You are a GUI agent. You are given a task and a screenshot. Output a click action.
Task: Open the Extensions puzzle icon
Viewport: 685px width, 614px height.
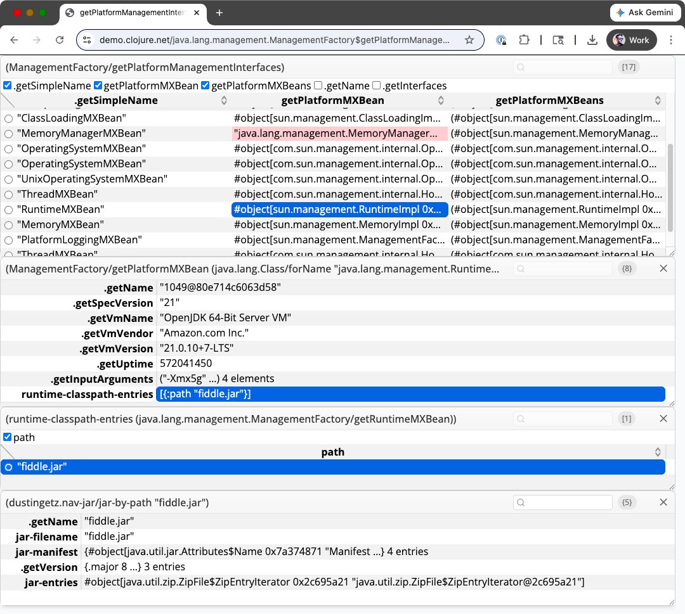[x=524, y=40]
